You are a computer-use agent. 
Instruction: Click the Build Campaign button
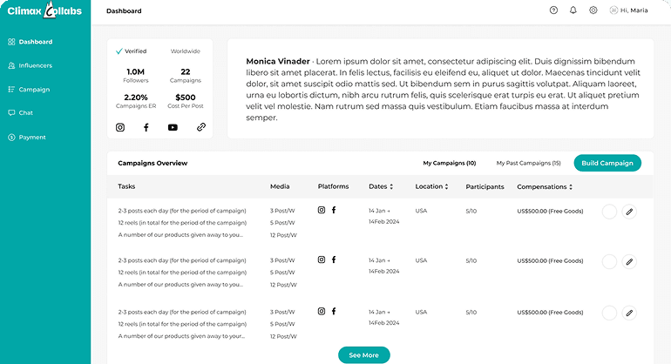(607, 163)
